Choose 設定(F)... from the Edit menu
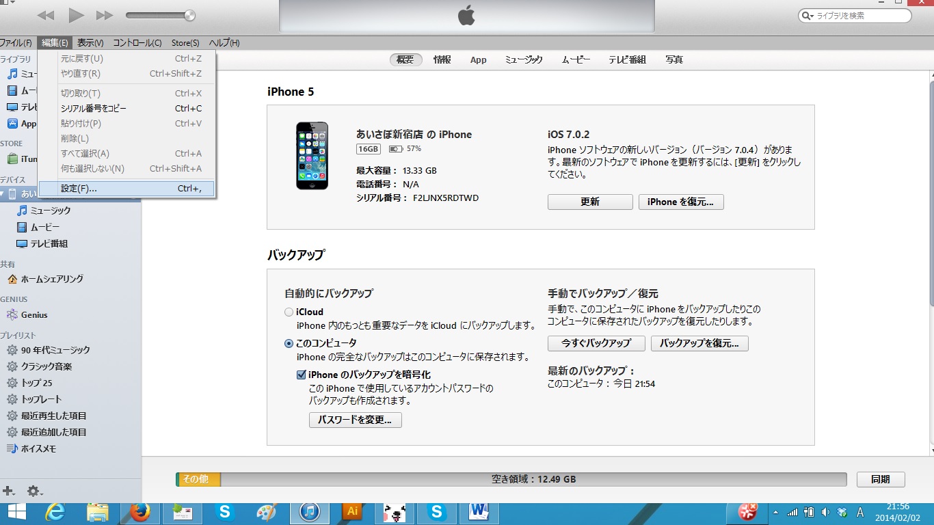934x525 pixels. (127, 189)
